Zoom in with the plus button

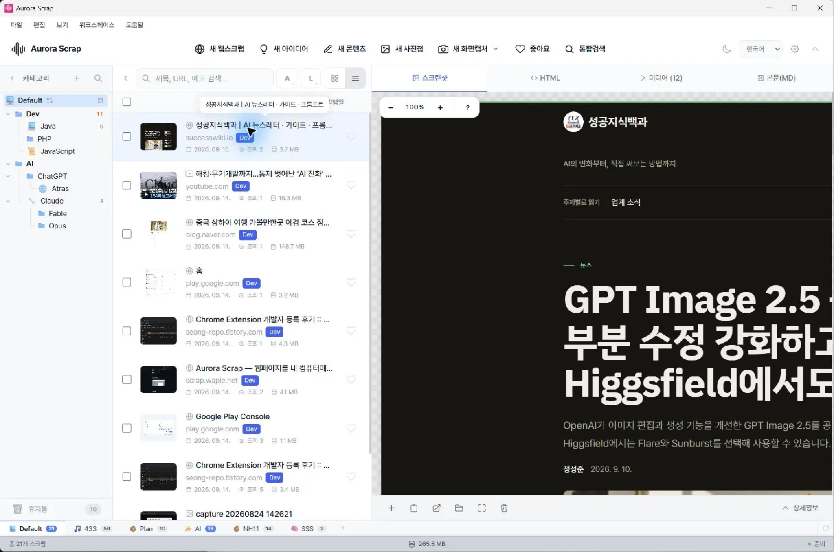[x=440, y=108]
